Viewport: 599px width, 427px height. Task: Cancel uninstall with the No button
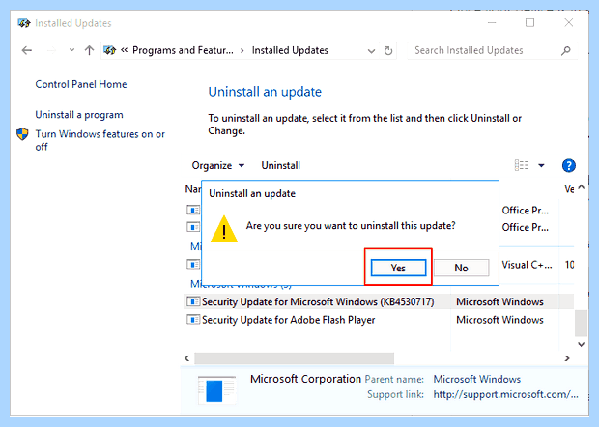click(461, 268)
